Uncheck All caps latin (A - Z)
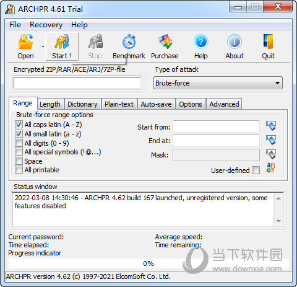The width and height of the screenshot is (297, 287). click(x=19, y=125)
